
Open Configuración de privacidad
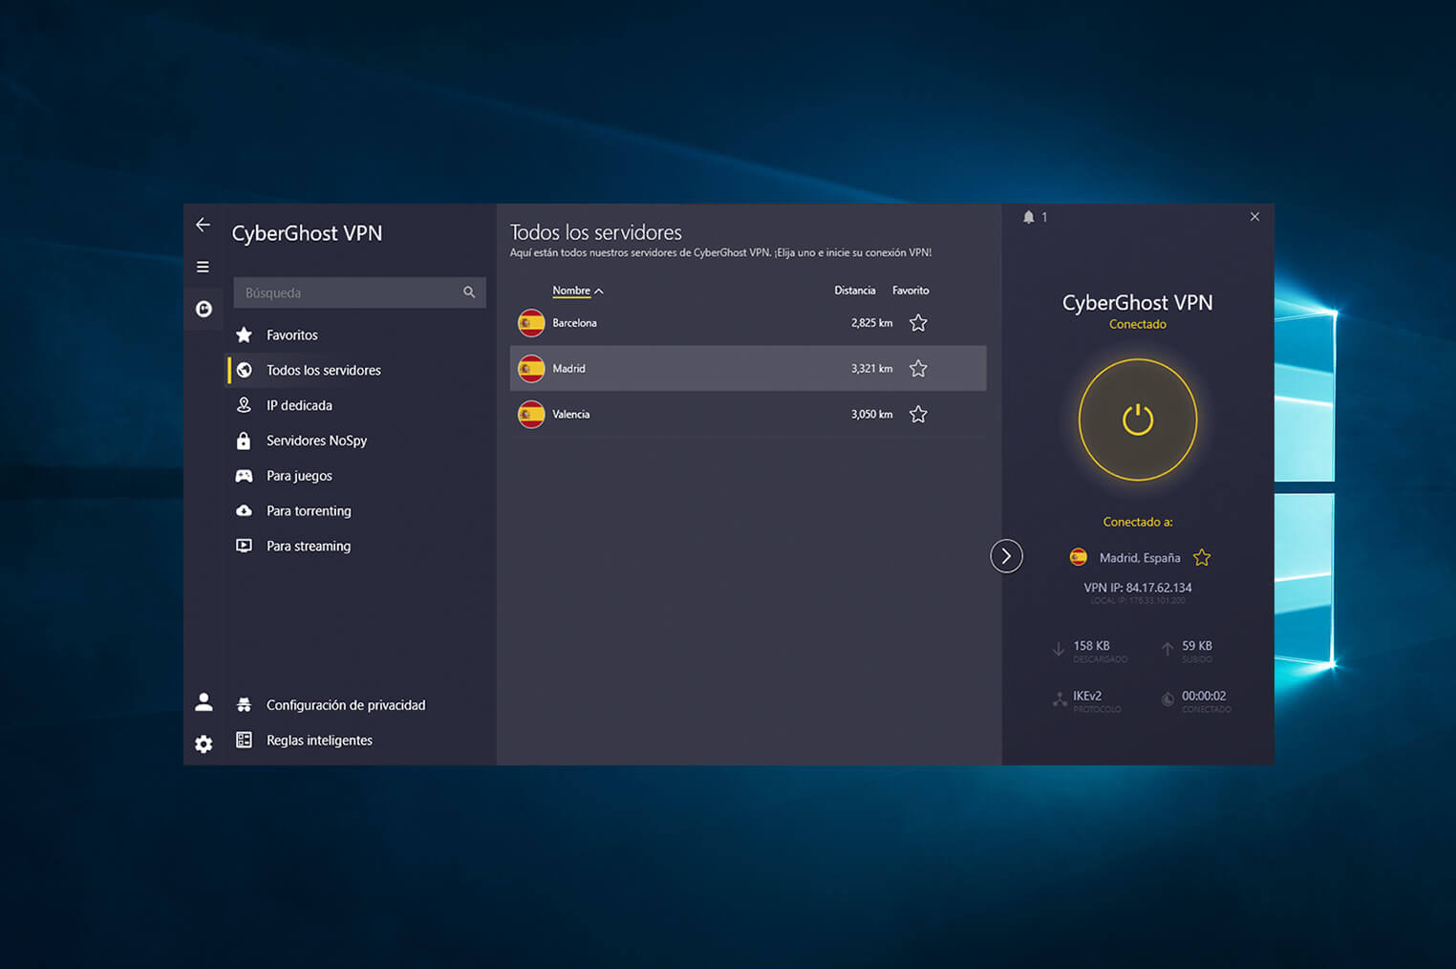pyautogui.click(x=346, y=705)
